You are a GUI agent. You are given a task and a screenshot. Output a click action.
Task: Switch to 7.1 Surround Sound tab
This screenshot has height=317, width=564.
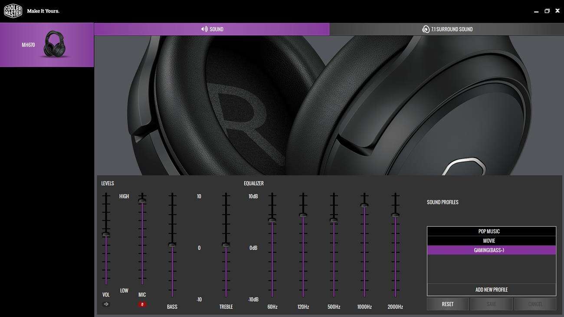[x=447, y=29]
